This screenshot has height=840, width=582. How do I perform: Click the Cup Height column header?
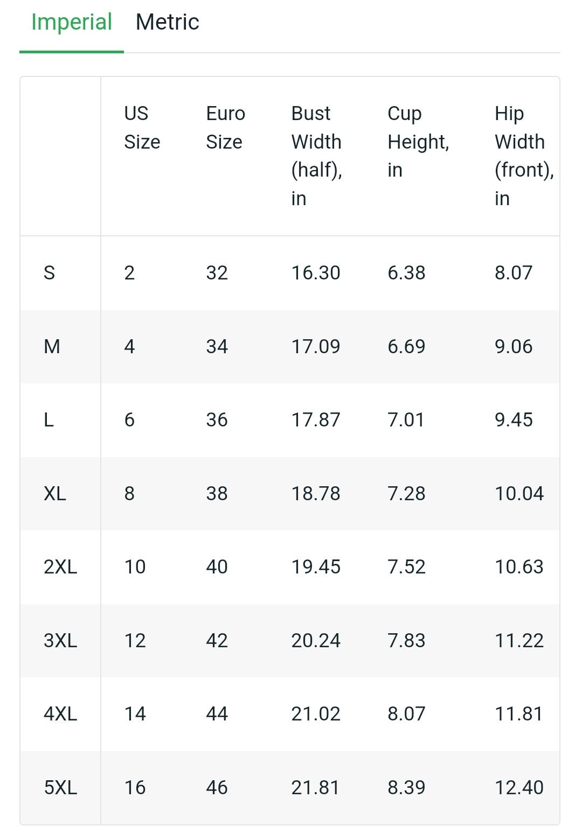(418, 142)
